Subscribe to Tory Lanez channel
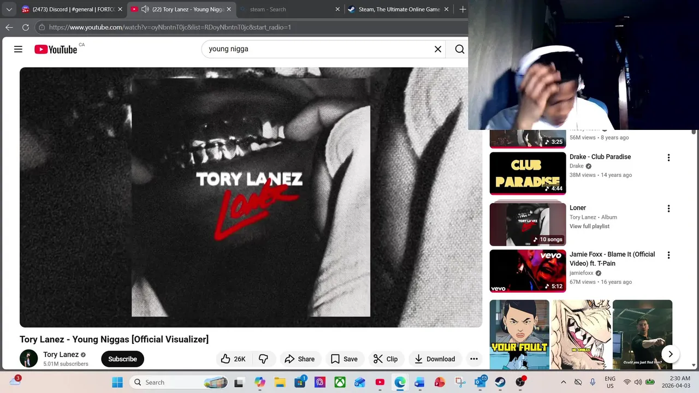 [122, 359]
